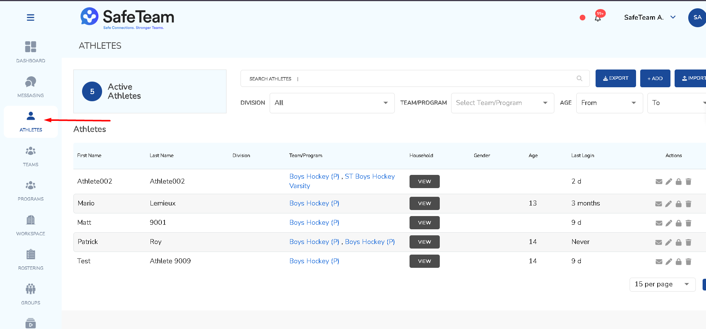Viewport: 706px width, 329px height.
Task: Click the SA profile avatar
Action: click(697, 17)
